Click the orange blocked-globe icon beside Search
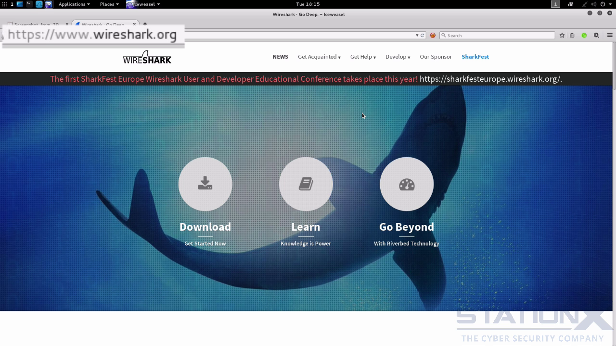Viewport: 616px width, 346px height. tap(433, 35)
